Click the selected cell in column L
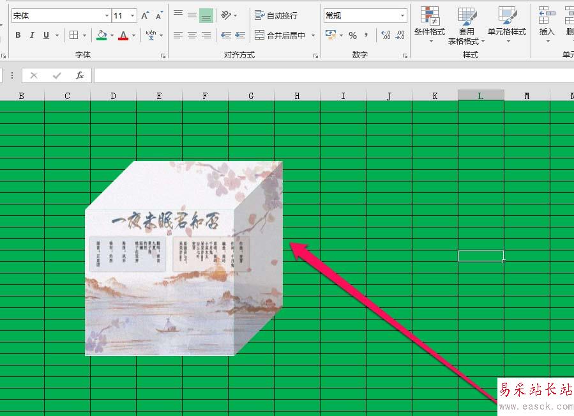The width and height of the screenshot is (574, 416). pyautogui.click(x=481, y=256)
